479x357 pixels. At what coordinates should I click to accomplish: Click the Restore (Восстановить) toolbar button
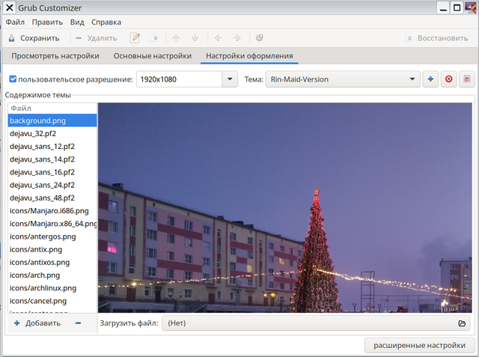point(437,38)
